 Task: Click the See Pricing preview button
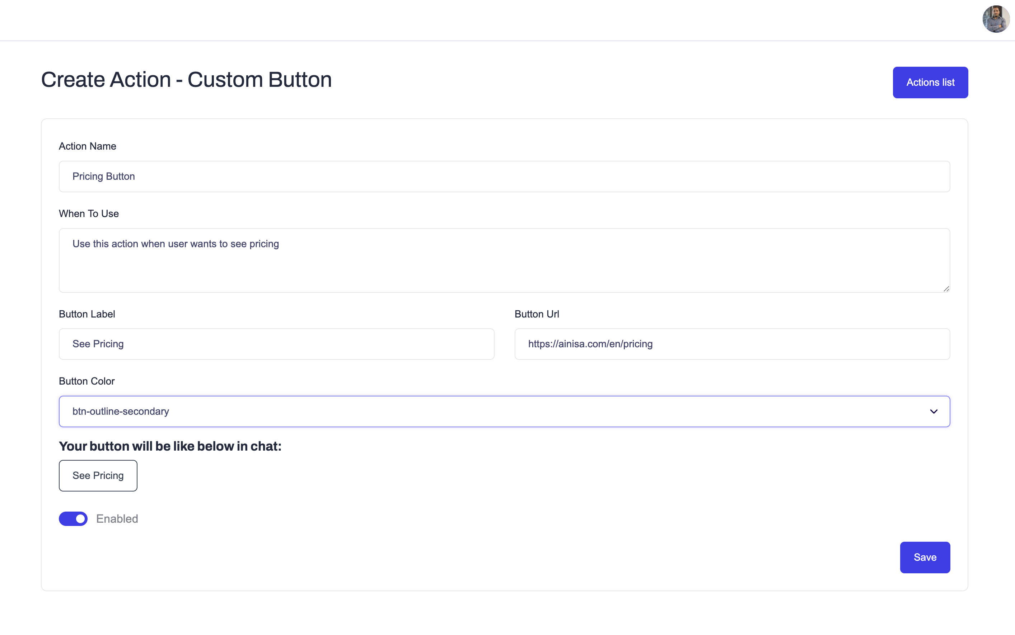click(x=98, y=475)
